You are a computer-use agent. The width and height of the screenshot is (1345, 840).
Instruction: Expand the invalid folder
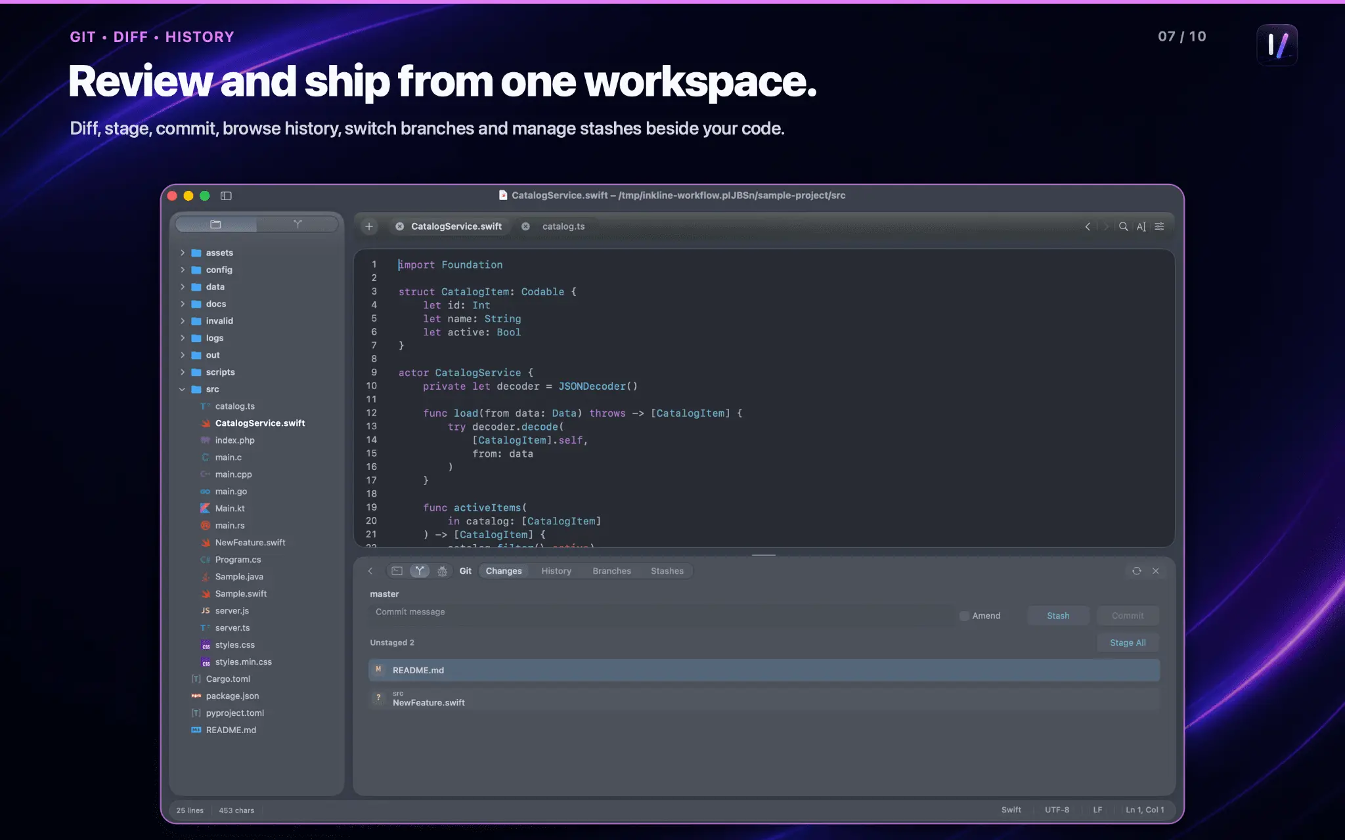pos(183,321)
